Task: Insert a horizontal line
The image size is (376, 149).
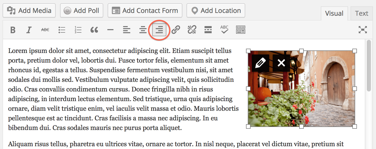Action: [110, 30]
